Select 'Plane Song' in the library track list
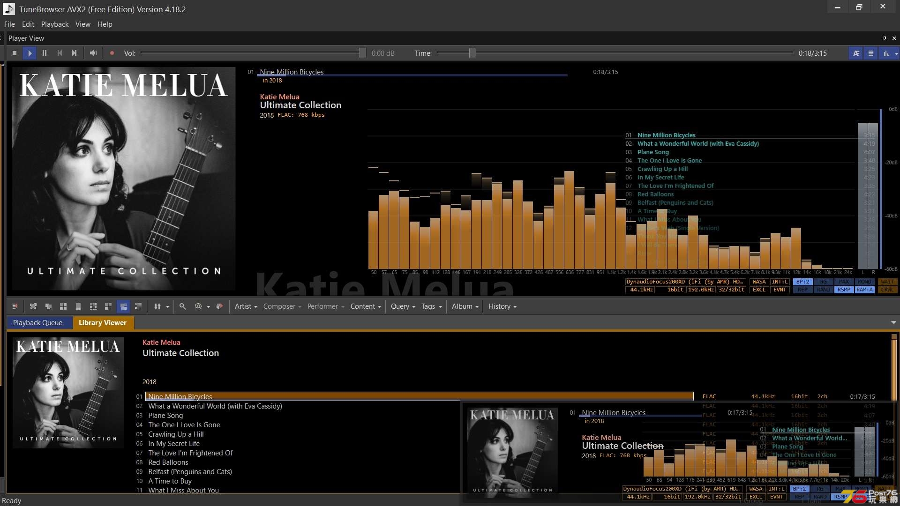 pos(165,416)
